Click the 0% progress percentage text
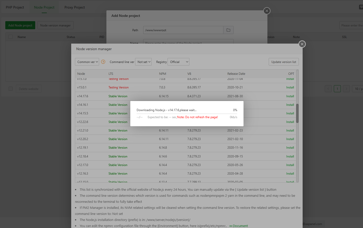363x228 pixels. click(235, 110)
